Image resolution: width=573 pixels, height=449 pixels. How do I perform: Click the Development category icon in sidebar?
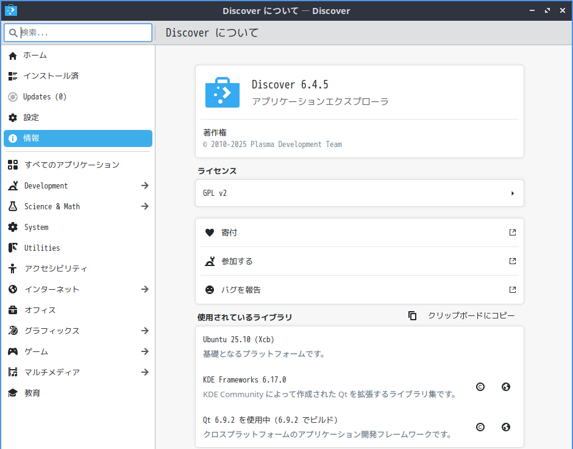(x=13, y=185)
